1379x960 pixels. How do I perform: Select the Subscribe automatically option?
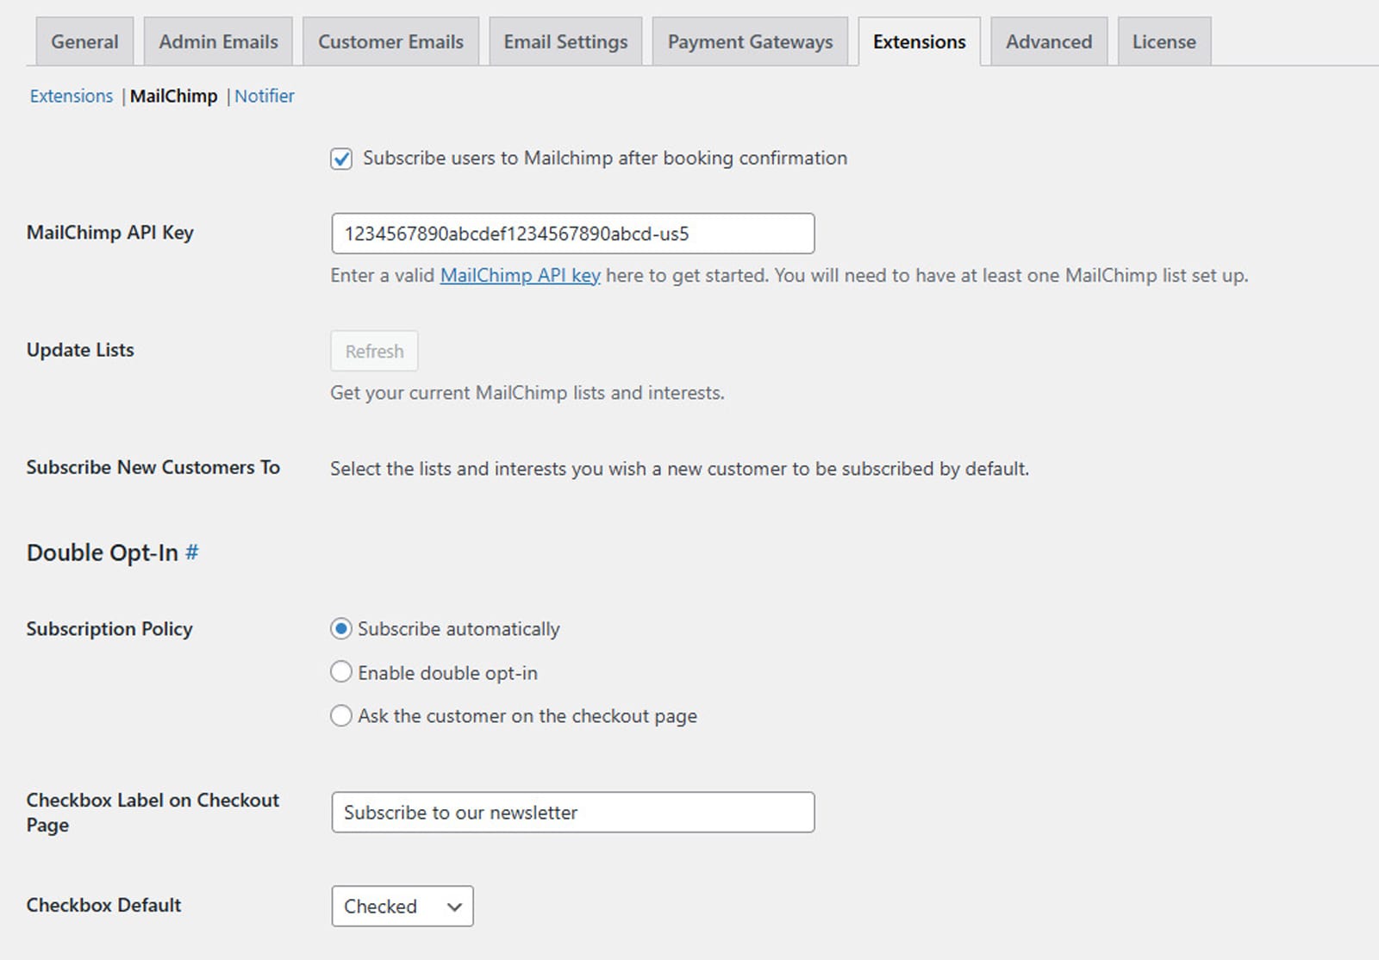tap(340, 629)
